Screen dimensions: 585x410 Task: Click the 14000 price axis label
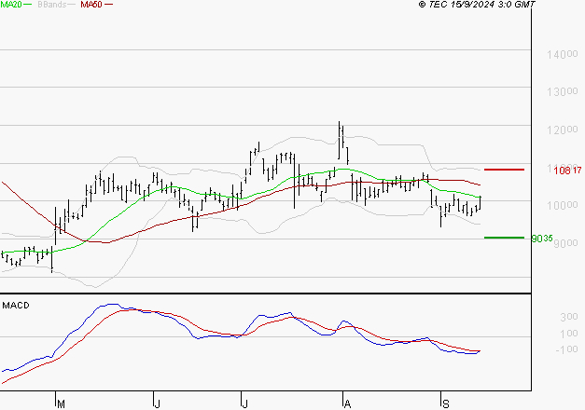[563, 54]
